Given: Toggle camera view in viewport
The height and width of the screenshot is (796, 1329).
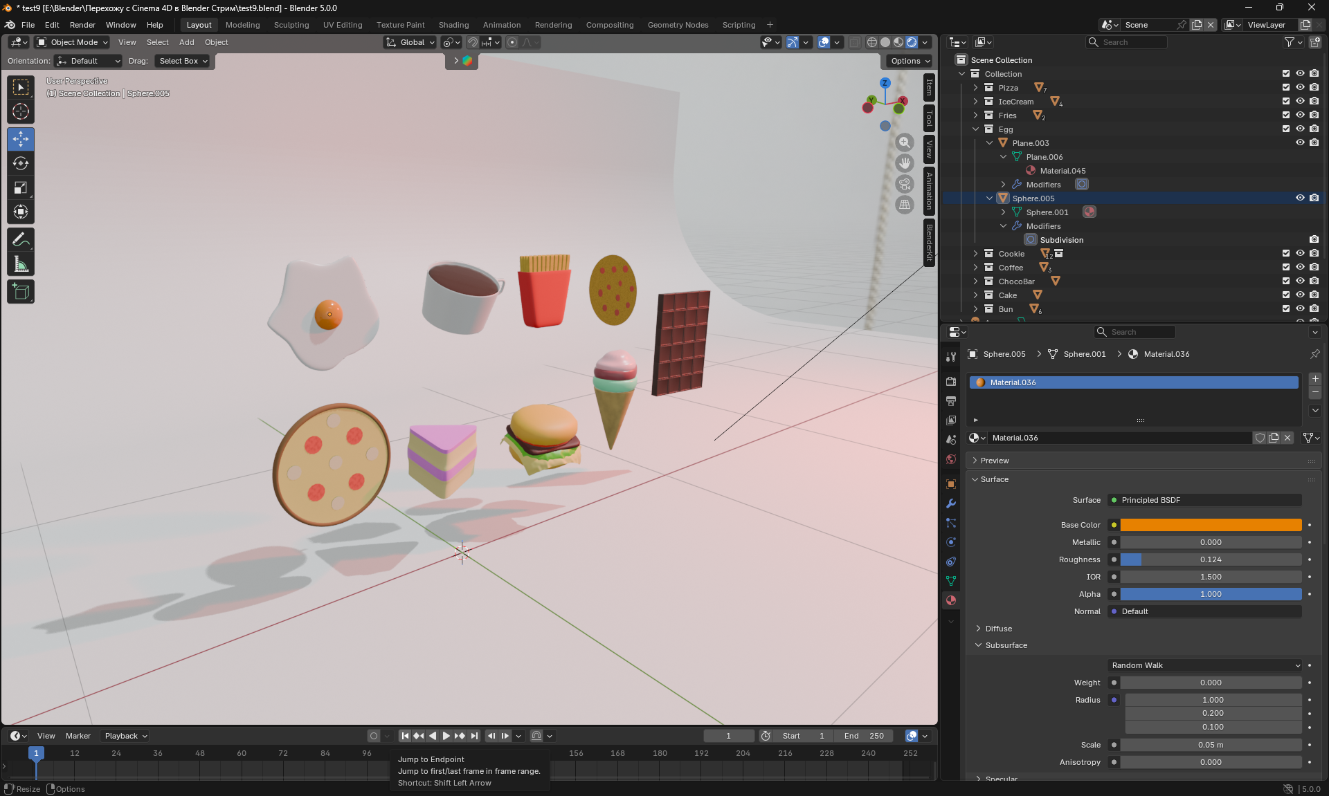Looking at the screenshot, I should (905, 184).
